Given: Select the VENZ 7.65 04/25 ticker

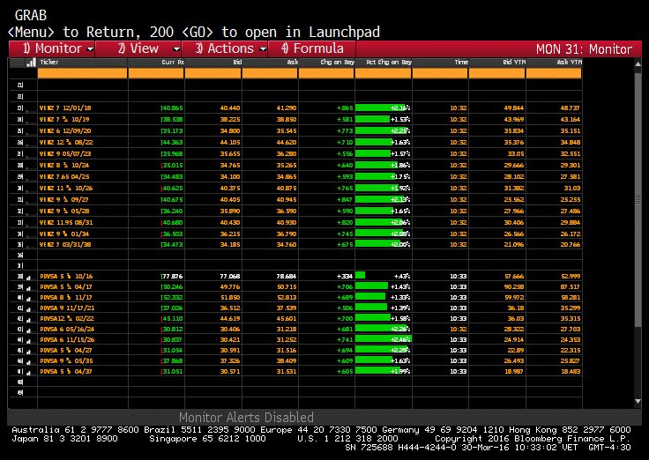Looking at the screenshot, I should [x=64, y=176].
